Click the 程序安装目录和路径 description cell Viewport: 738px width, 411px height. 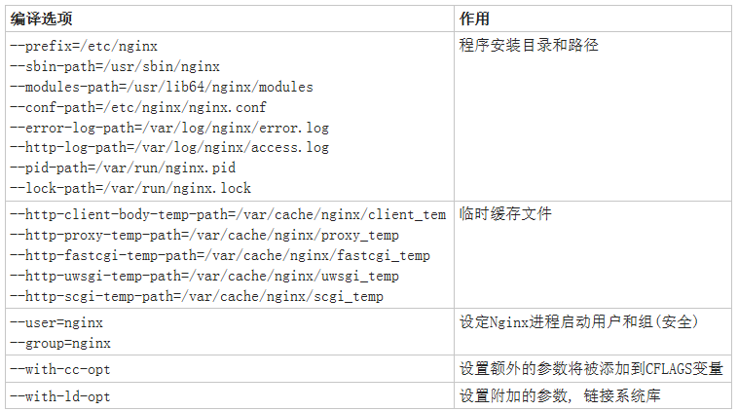(593, 116)
